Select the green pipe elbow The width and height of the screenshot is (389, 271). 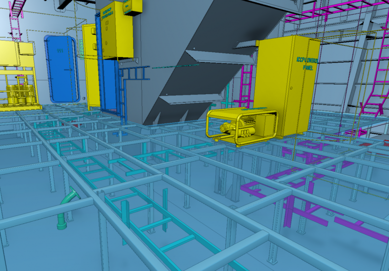pos(67,207)
